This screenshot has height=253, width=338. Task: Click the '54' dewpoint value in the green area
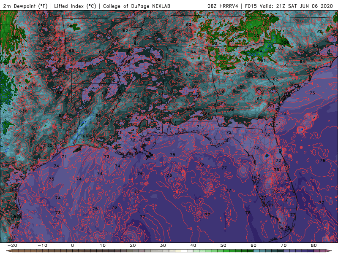coord(259,51)
